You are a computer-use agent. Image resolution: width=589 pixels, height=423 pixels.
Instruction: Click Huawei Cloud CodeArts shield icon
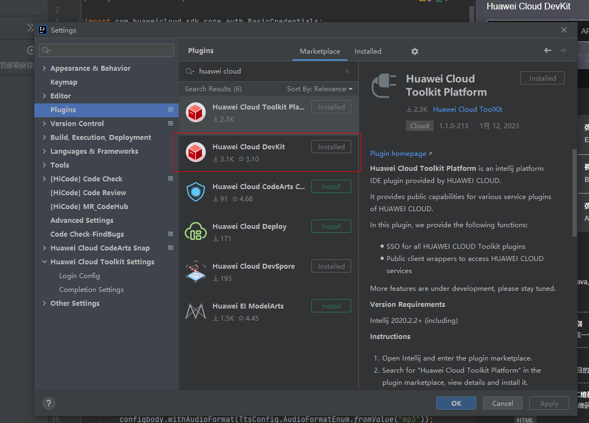(196, 192)
